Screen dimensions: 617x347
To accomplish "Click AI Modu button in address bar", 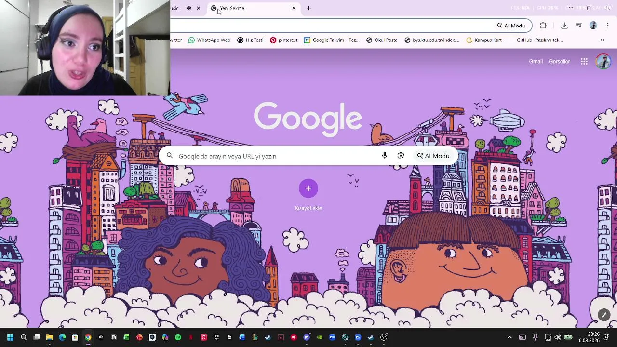I will click(511, 26).
